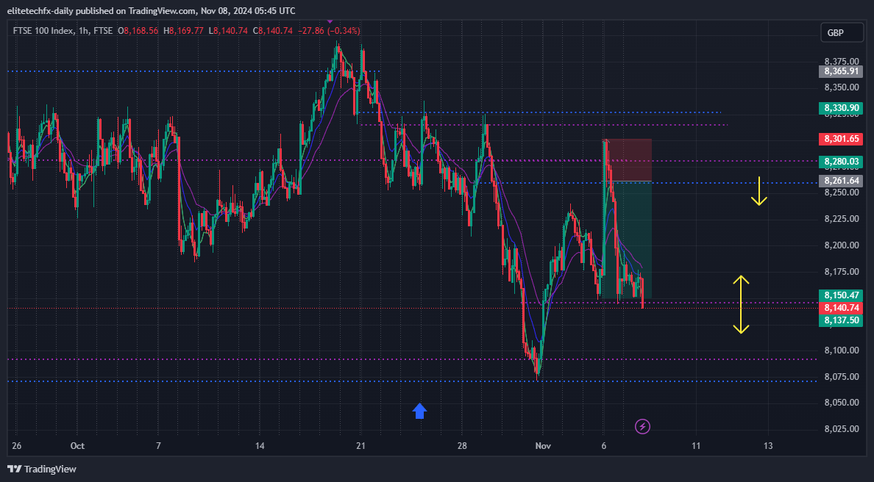The width and height of the screenshot is (874, 482).
Task: Click the 8,150.47 green price label
Action: [x=841, y=295]
